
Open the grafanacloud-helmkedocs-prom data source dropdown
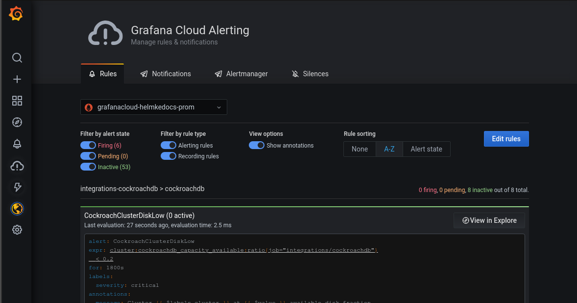pos(153,107)
